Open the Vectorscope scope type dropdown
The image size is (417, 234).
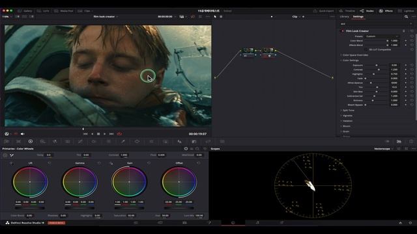click(384, 149)
